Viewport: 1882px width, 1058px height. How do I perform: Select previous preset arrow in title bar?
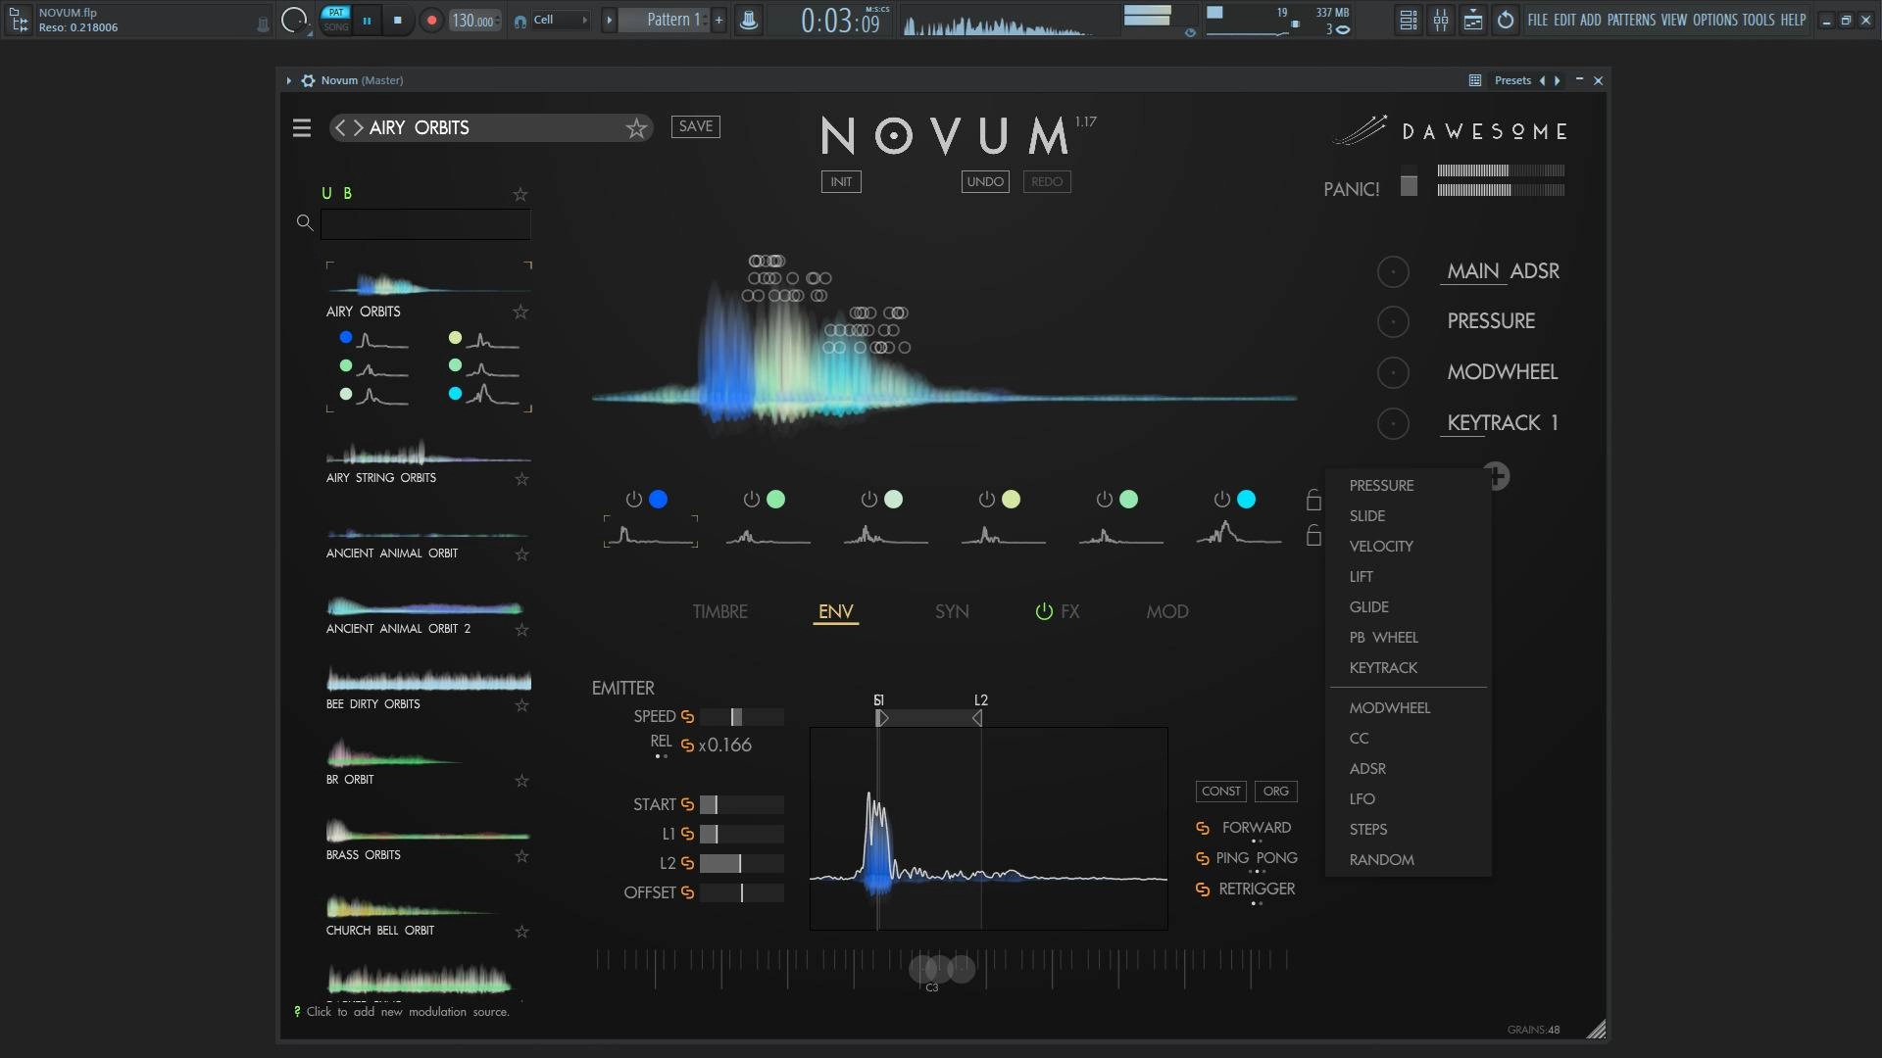coord(1543,80)
